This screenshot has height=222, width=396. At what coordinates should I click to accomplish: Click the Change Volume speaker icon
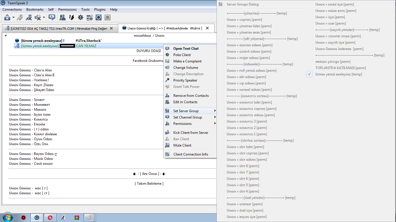[167, 68]
